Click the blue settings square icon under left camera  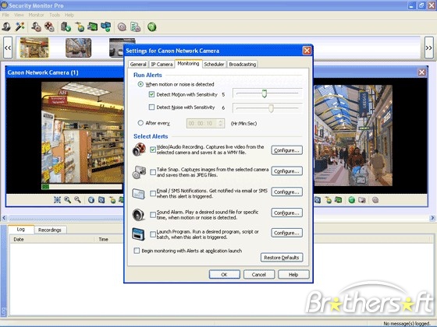click(x=101, y=200)
